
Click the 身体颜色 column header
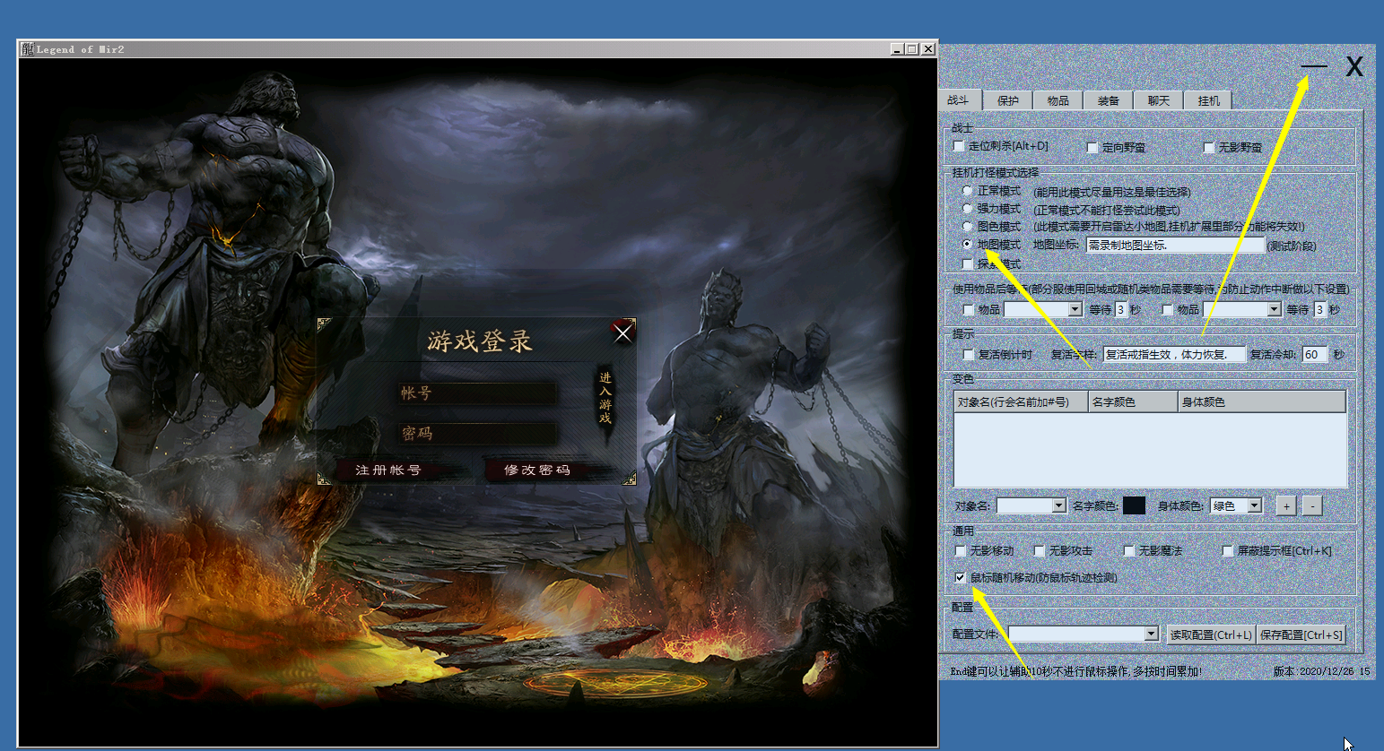point(1262,401)
